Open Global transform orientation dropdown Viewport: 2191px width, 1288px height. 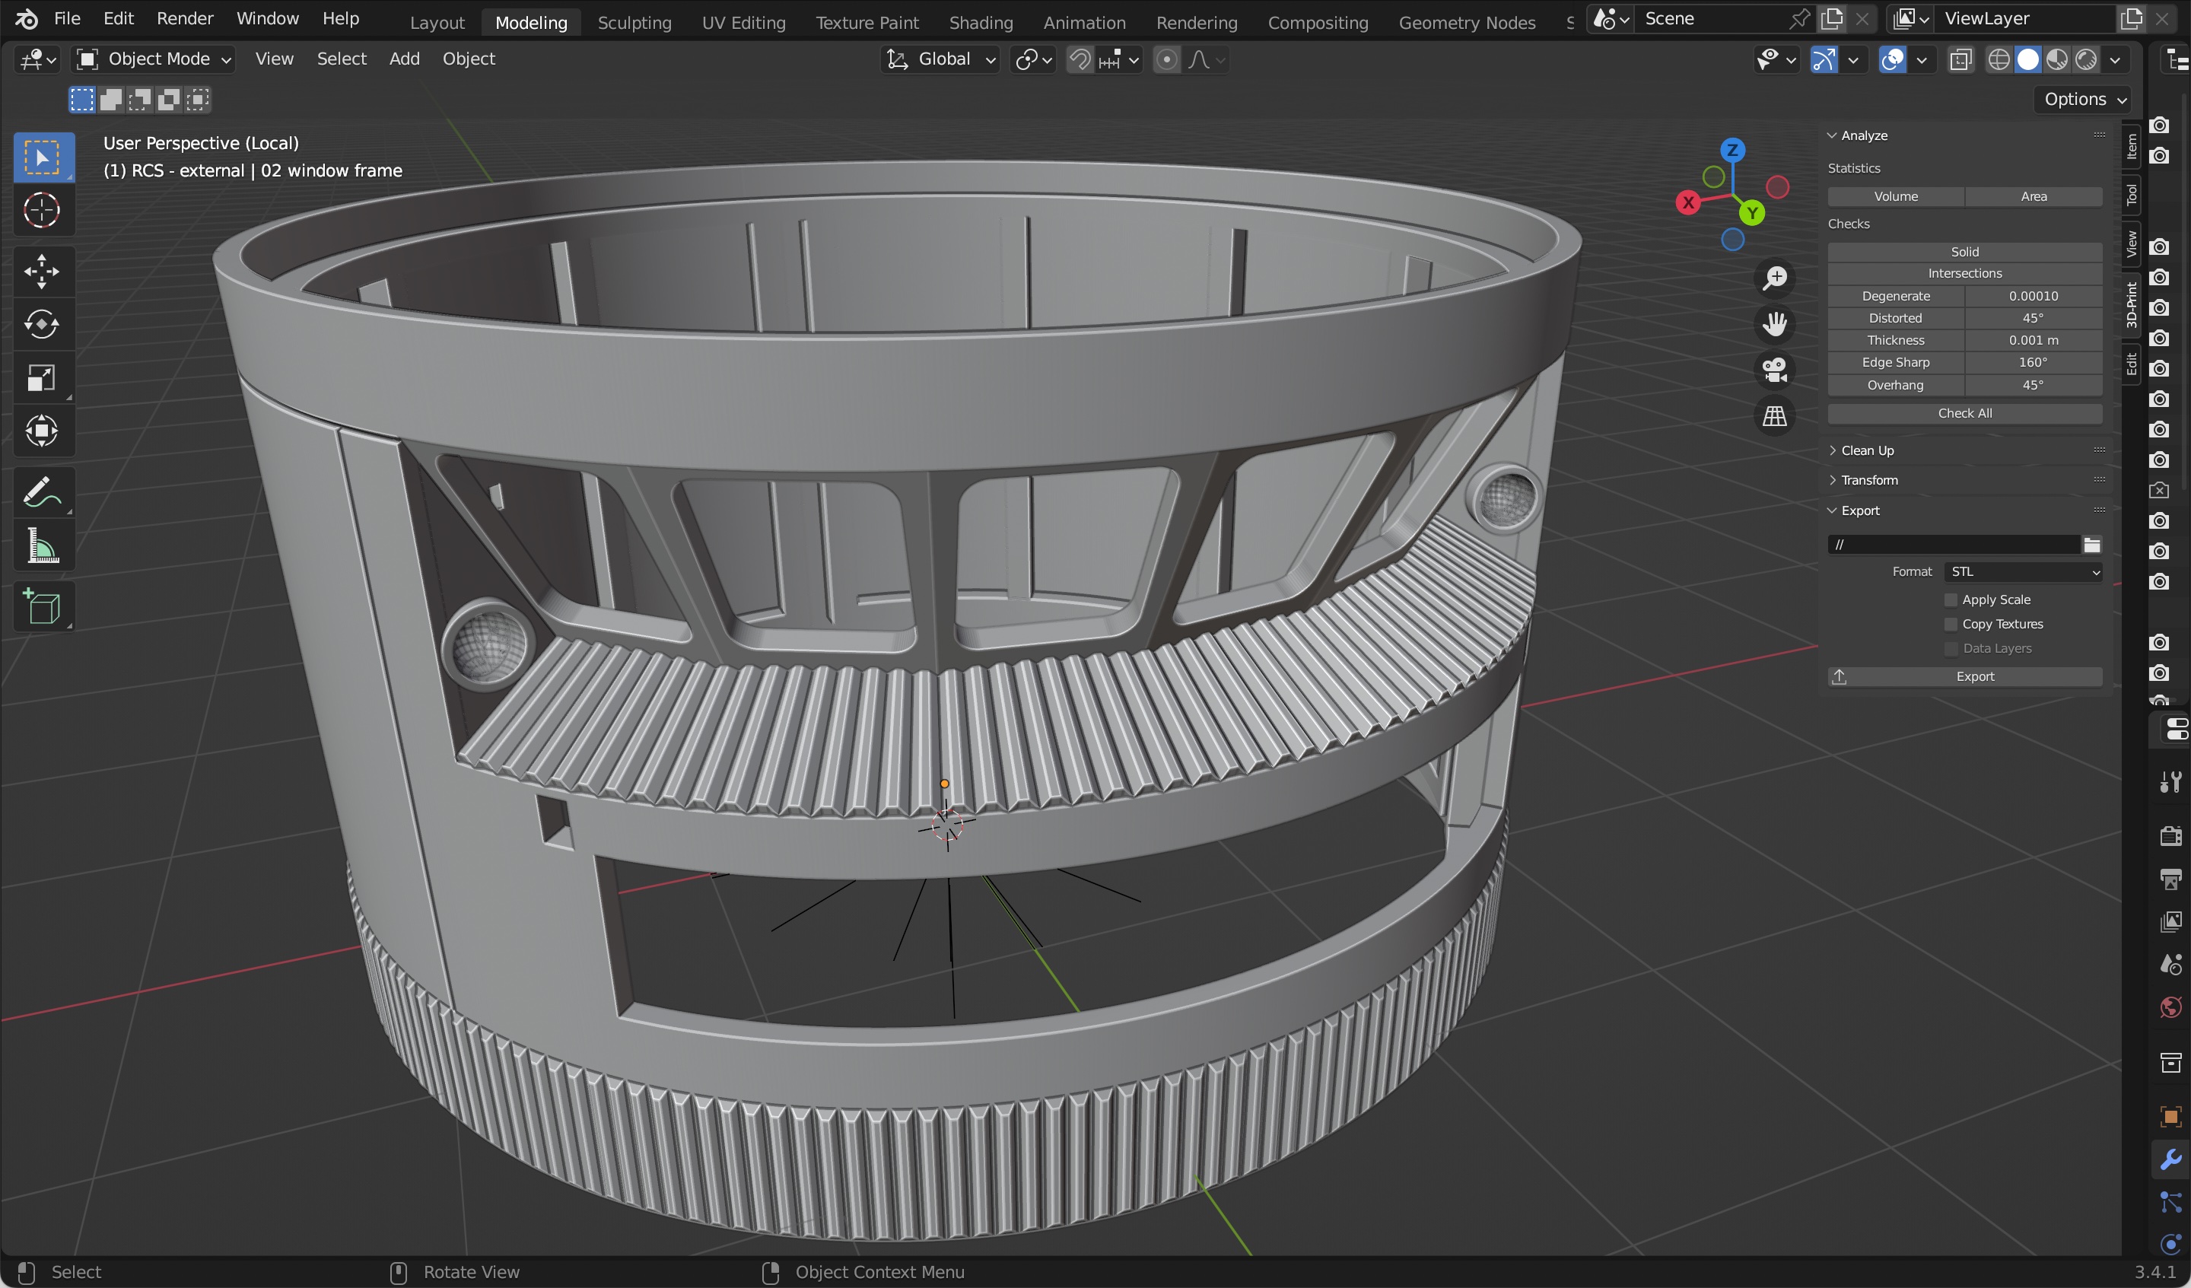(940, 59)
